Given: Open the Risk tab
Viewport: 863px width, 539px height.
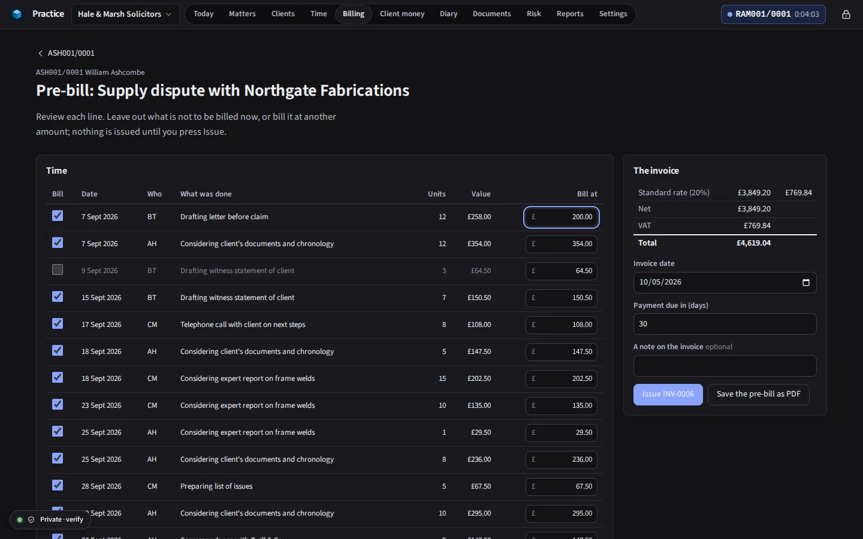Looking at the screenshot, I should [x=534, y=14].
